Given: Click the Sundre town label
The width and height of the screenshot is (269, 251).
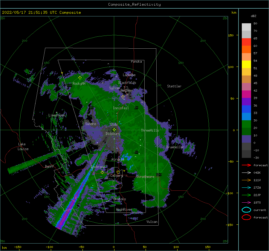Looking at the screenshot, I should click(91, 124).
